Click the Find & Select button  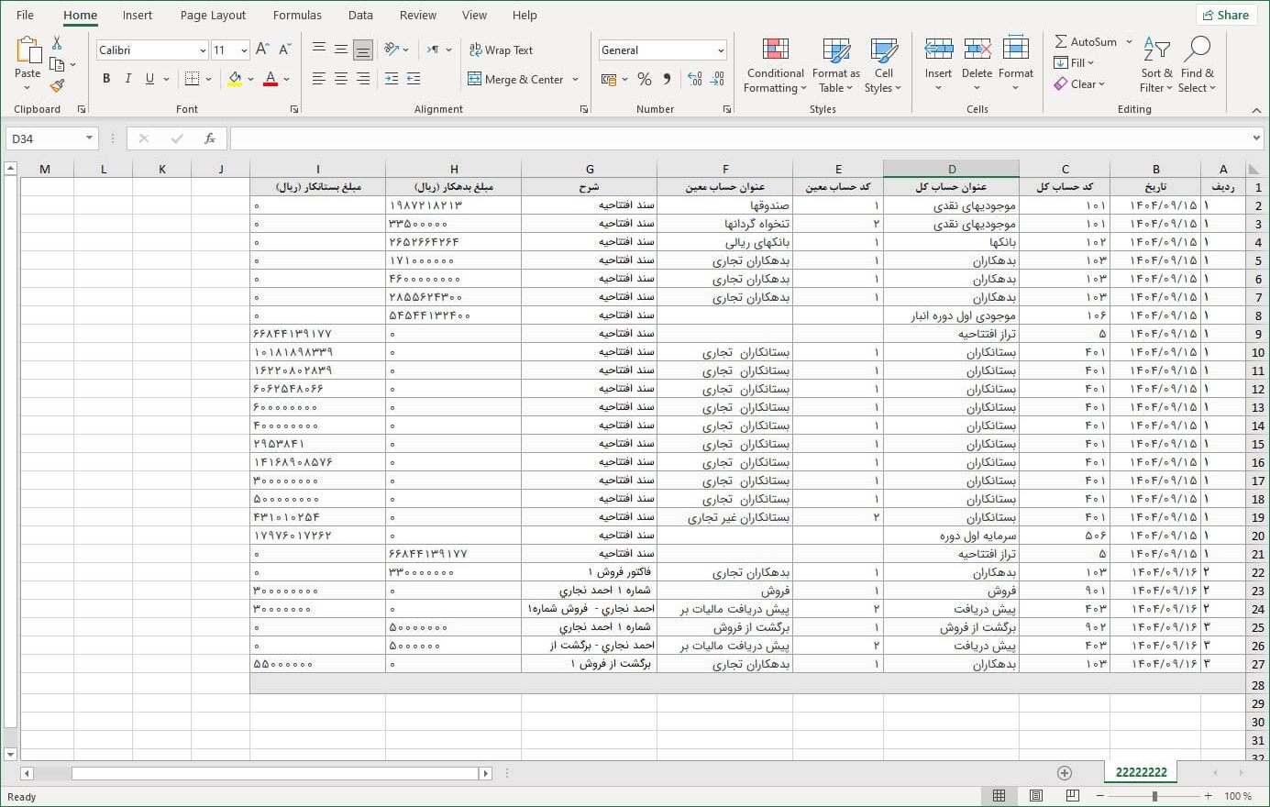coord(1198,65)
